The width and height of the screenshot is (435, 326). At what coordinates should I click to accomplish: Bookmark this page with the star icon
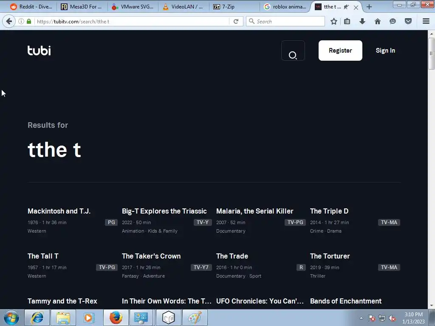tap(334, 21)
